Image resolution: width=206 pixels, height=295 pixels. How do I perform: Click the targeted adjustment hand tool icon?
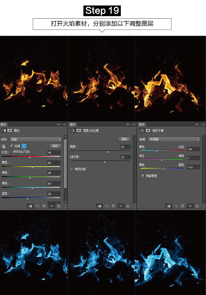pos(4,146)
